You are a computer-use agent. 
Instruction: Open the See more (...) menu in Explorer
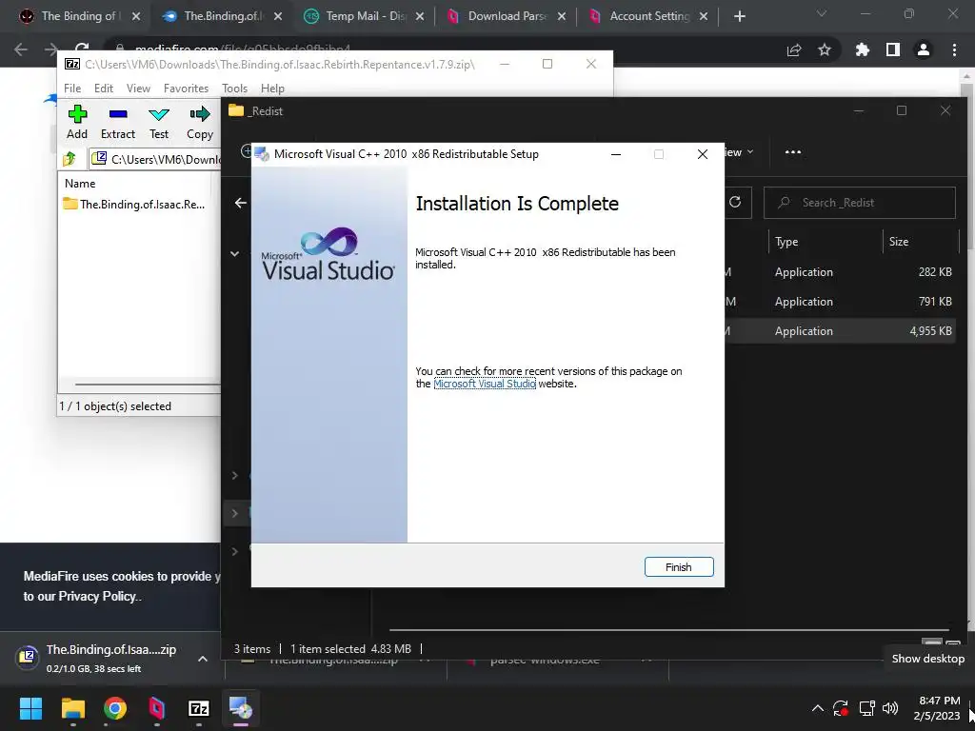(x=793, y=152)
